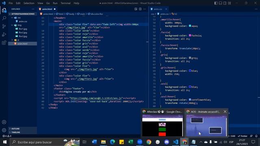The width and height of the screenshot is (260, 146).
Task: Open the Go menu
Action: point(48,3)
